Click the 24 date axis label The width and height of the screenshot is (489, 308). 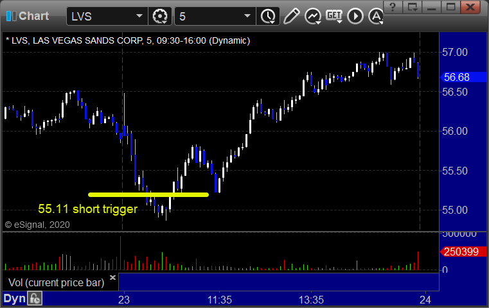click(x=425, y=300)
